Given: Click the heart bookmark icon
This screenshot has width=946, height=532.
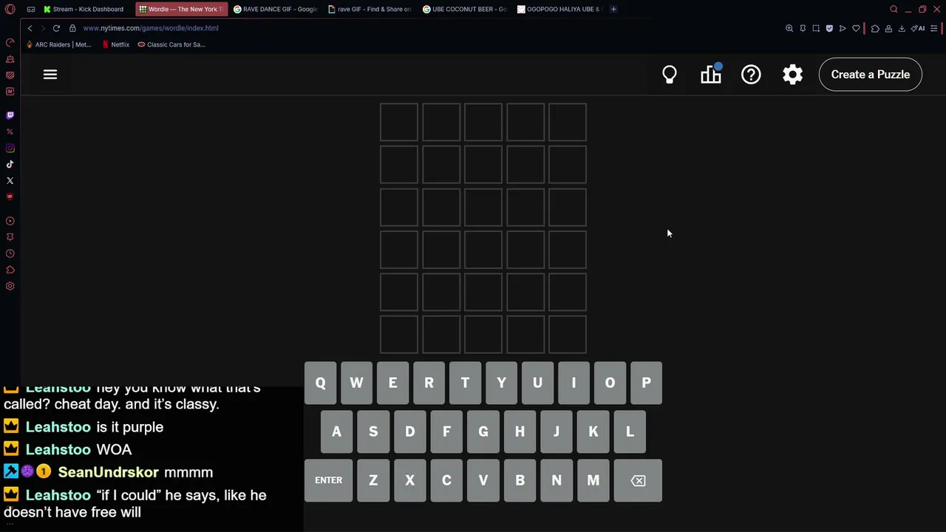Looking at the screenshot, I should point(856,28).
